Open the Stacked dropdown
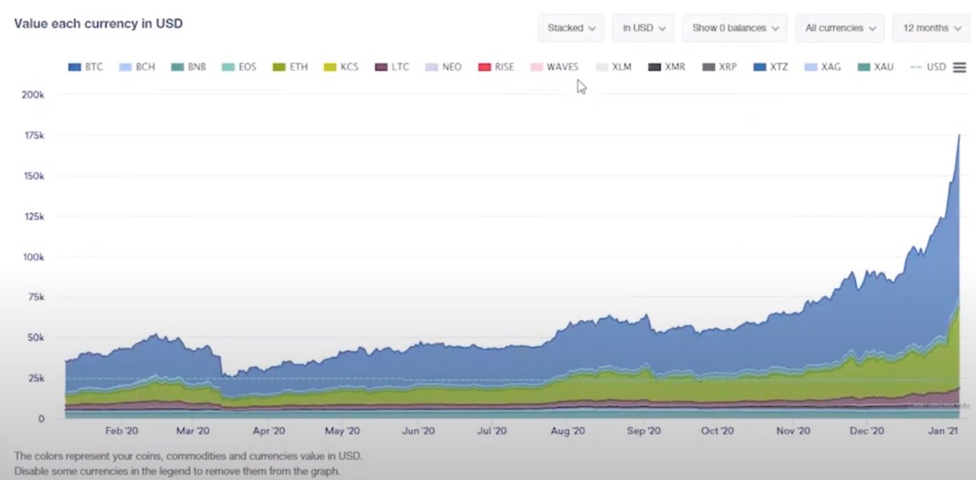Image resolution: width=976 pixels, height=480 pixels. point(571,28)
